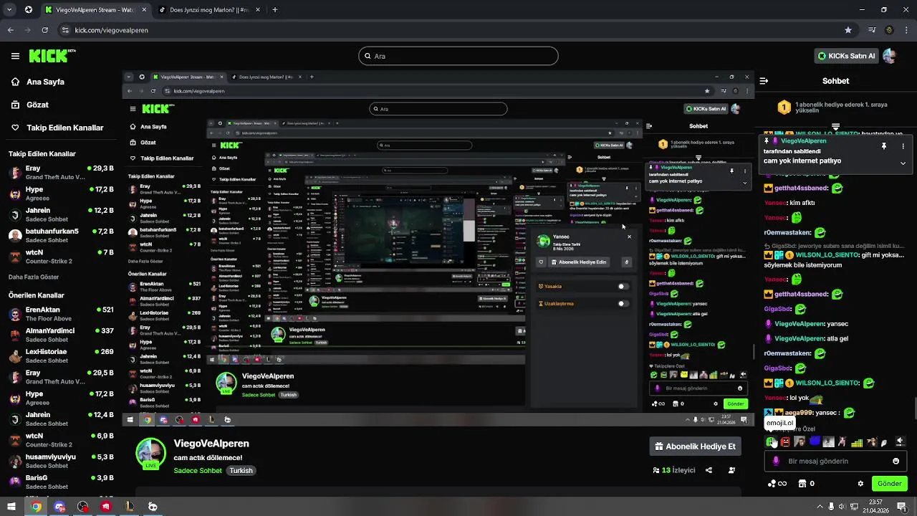The image size is (917, 516).
Task: Click the stream video player
Action: point(438,249)
